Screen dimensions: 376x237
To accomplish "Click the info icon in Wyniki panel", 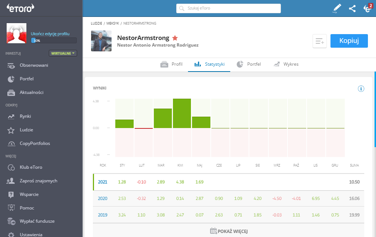I will [361, 89].
